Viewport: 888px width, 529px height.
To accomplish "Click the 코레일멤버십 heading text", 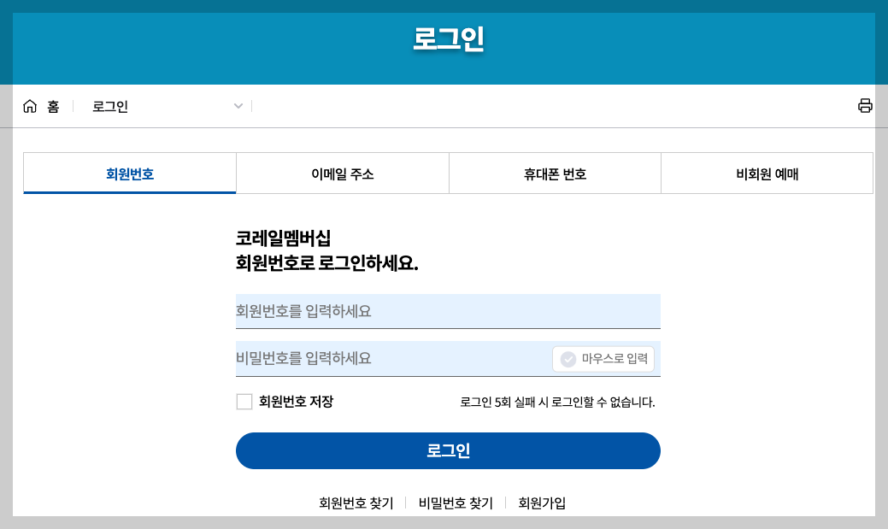I will [x=283, y=238].
